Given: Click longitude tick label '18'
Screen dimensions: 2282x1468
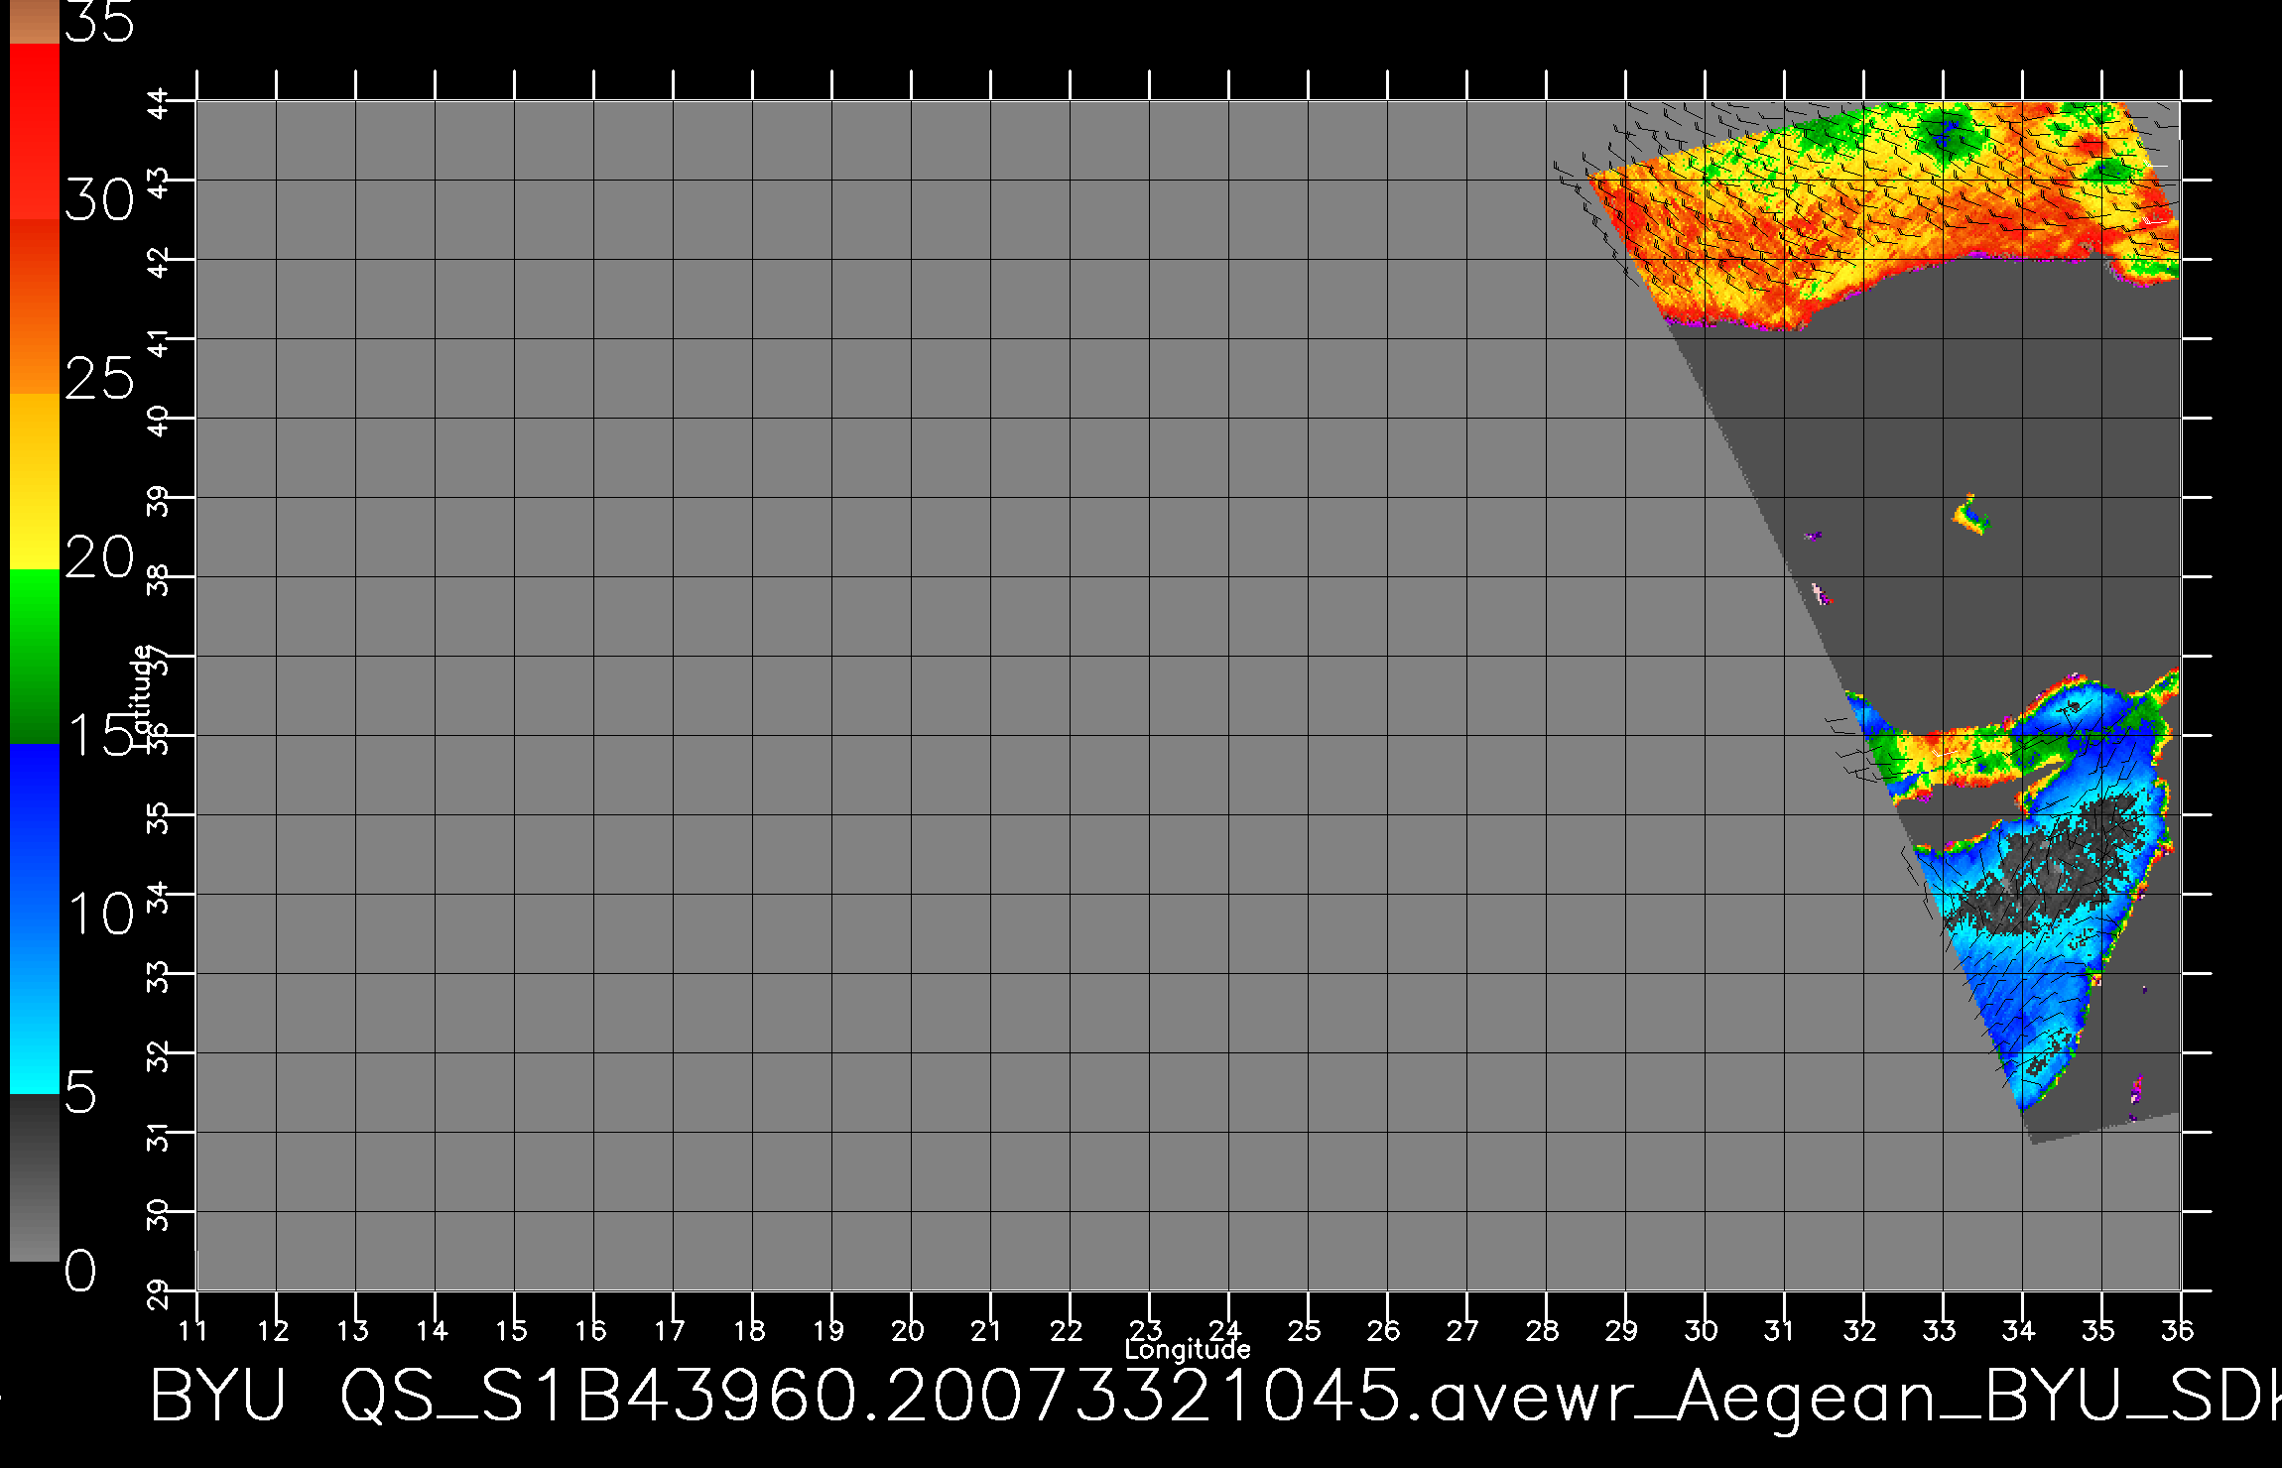Looking at the screenshot, I should 750,1330.
